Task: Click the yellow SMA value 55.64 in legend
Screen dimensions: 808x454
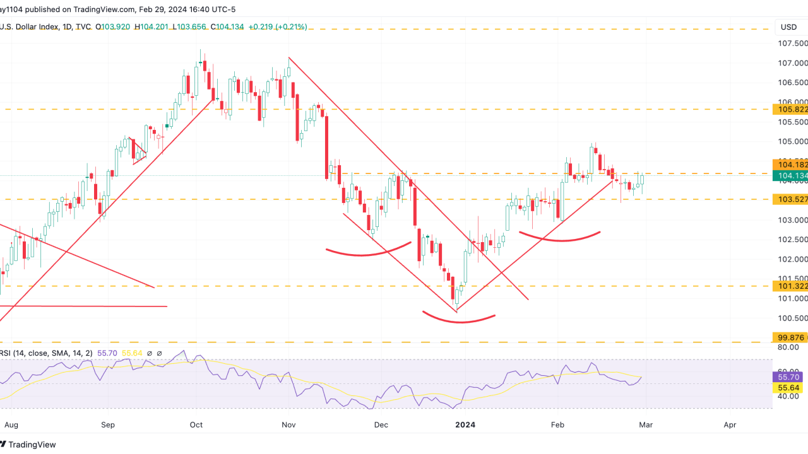Action: (133, 354)
